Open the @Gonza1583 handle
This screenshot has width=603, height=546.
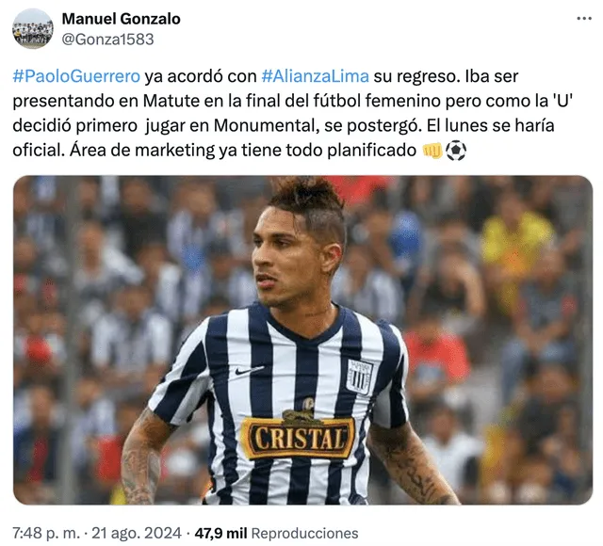107,40
